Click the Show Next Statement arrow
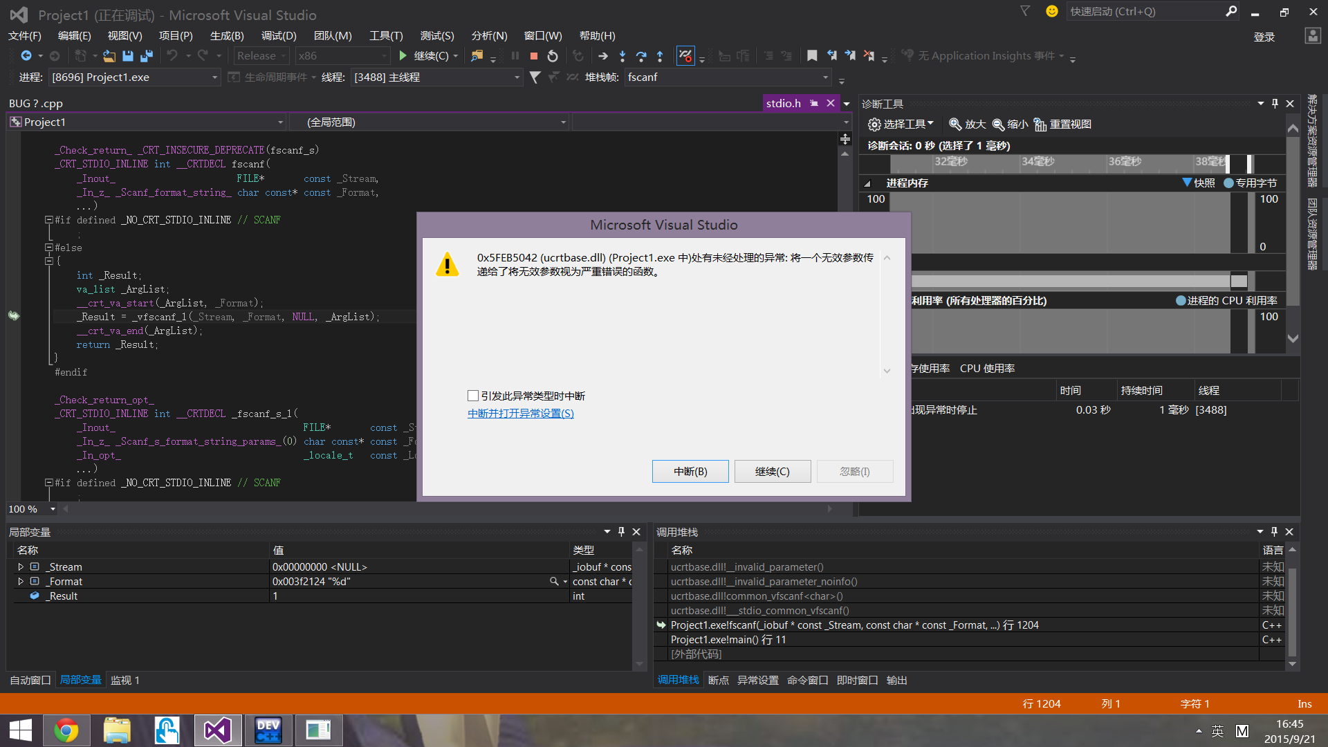The image size is (1328, 747). tap(603, 56)
